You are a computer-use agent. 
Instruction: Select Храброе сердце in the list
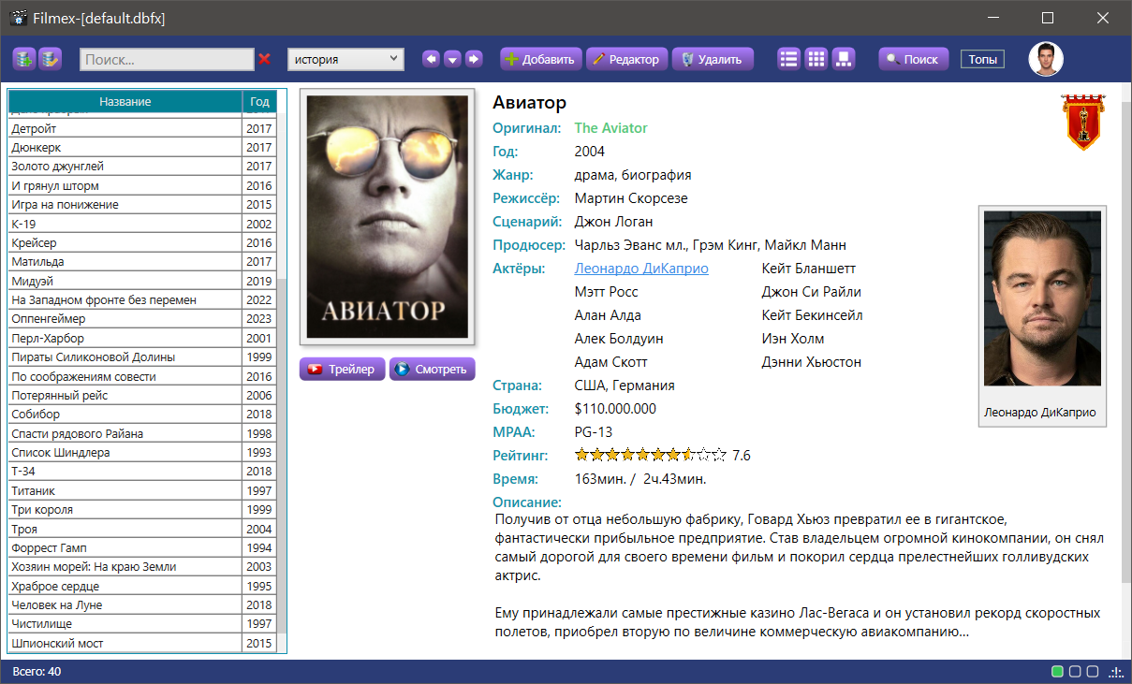[142, 586]
